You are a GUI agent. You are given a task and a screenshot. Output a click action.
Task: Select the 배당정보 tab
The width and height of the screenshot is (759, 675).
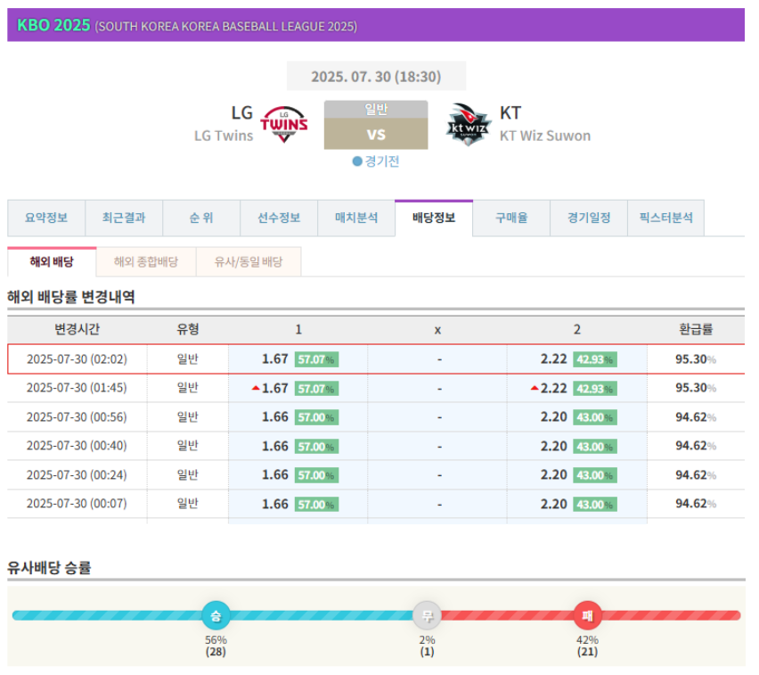(x=434, y=218)
